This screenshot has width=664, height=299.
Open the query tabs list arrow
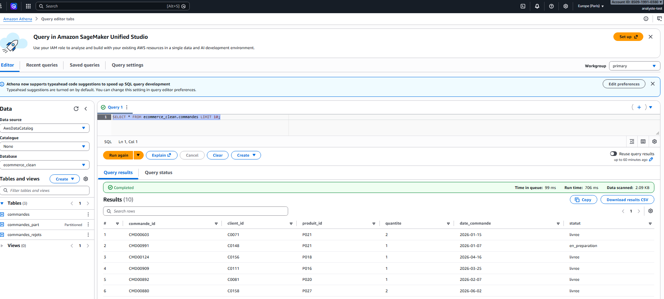(650, 107)
